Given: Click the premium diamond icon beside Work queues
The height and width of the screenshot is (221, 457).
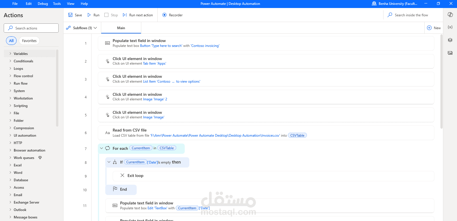Looking at the screenshot, I should (x=40, y=158).
